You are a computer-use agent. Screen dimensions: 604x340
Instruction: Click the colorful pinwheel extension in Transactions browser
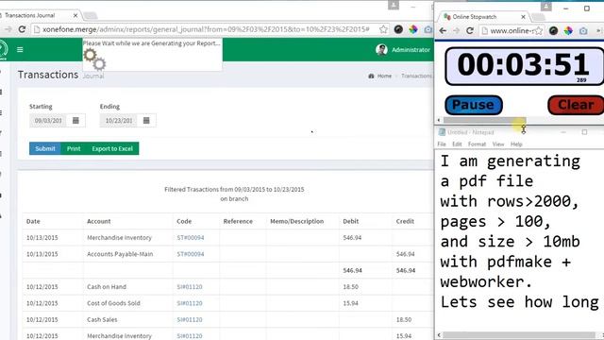[x=413, y=29]
